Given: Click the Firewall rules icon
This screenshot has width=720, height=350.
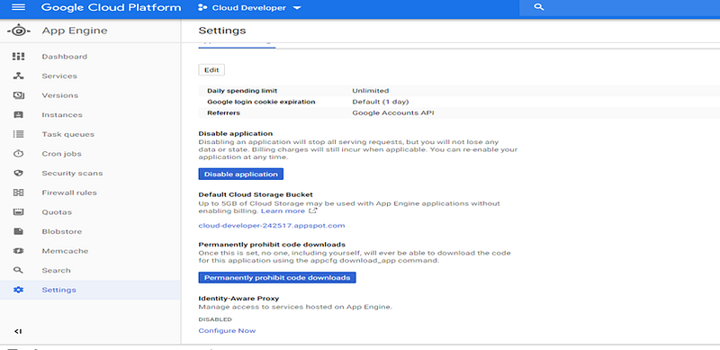Looking at the screenshot, I should [18, 193].
